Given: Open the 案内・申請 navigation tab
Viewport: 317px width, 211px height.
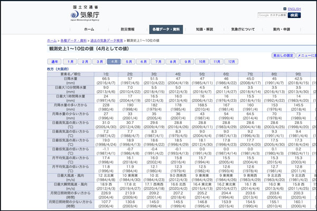Looking at the screenshot, I should [x=281, y=30].
